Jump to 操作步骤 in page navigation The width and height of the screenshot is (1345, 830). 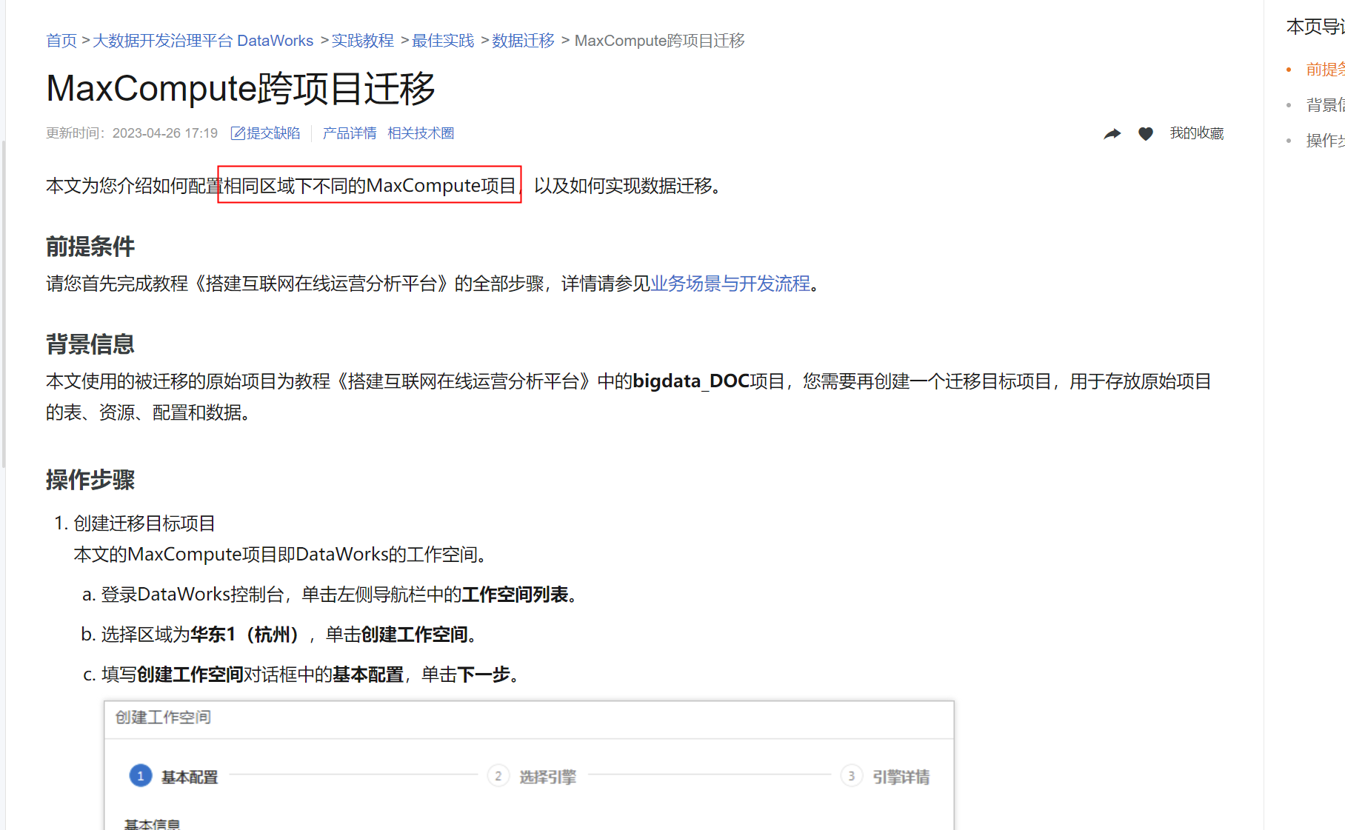pyautogui.click(x=1325, y=141)
